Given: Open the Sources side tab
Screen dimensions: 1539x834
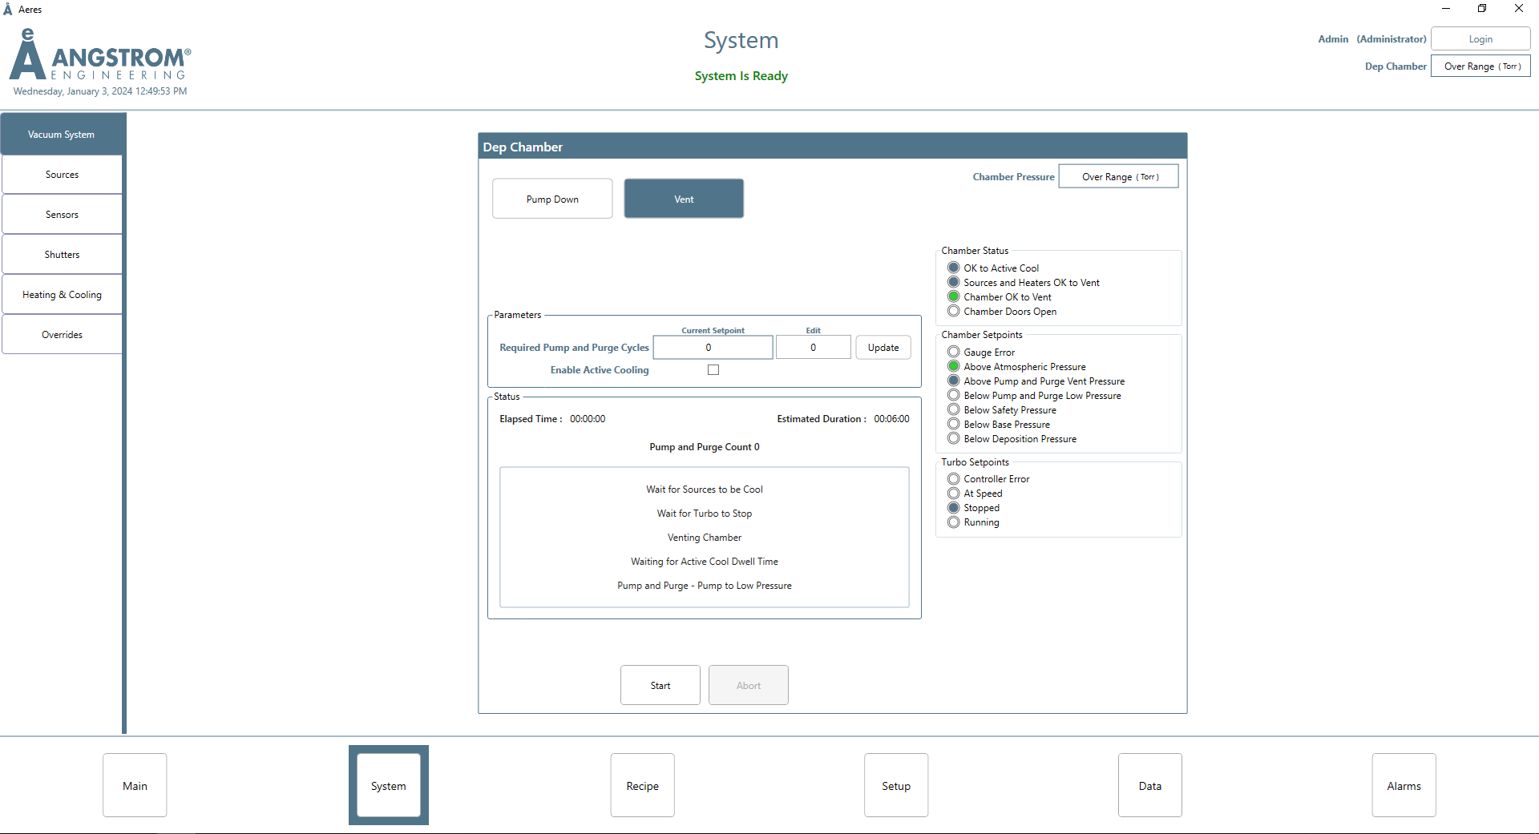Looking at the screenshot, I should click(x=62, y=175).
